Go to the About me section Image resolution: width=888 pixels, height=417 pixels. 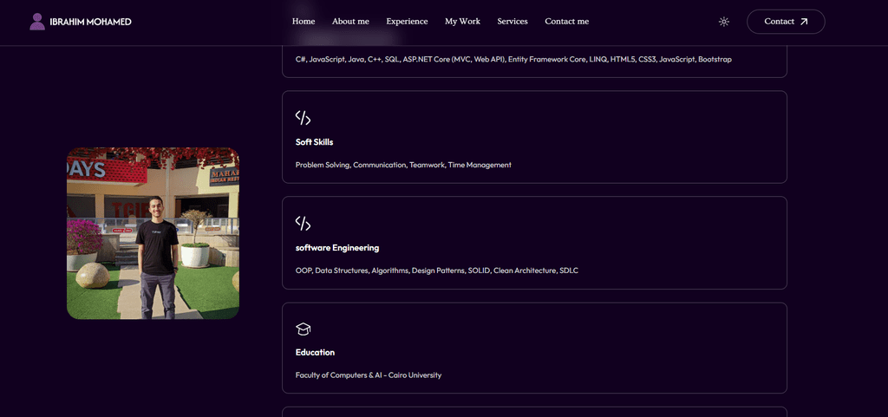click(350, 22)
